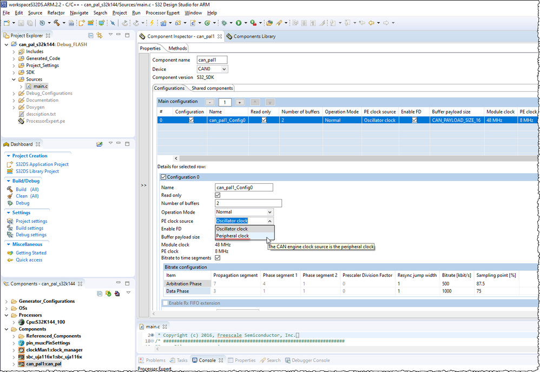Click the Debug gear icon in Dashboard

(x=10, y=203)
